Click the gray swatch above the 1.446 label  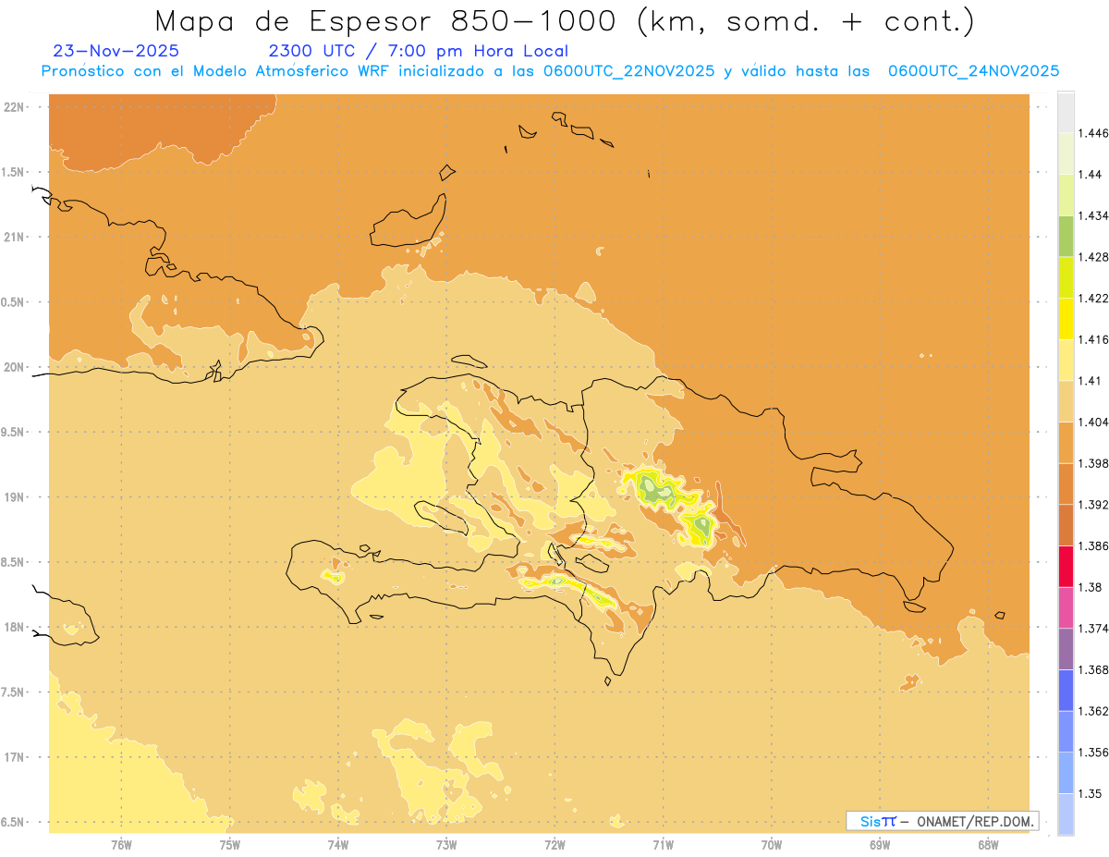pyautogui.click(x=1066, y=112)
